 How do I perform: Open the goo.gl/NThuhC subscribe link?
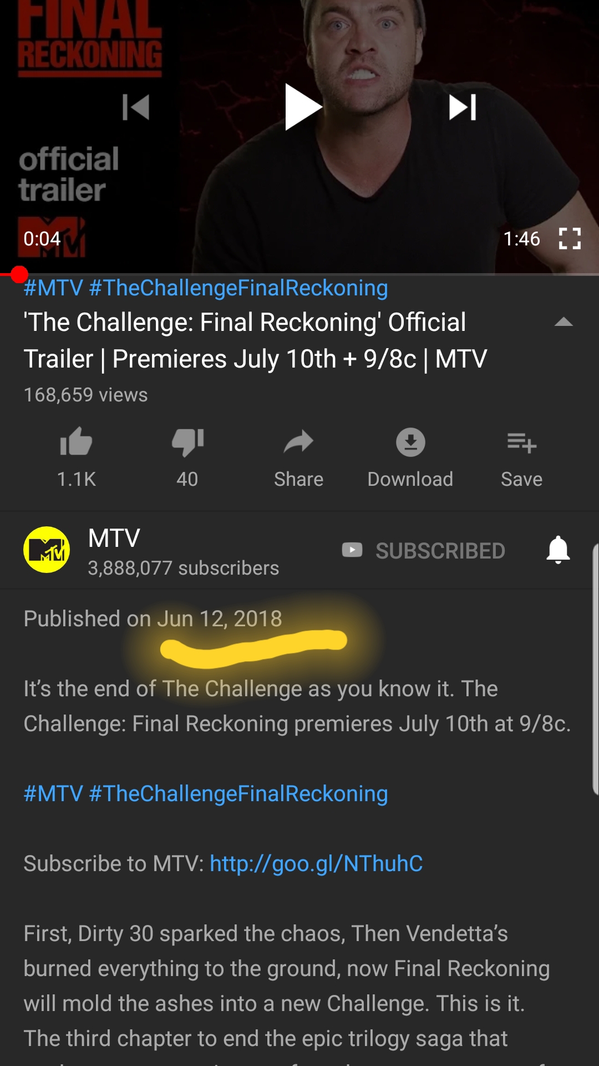pyautogui.click(x=316, y=864)
